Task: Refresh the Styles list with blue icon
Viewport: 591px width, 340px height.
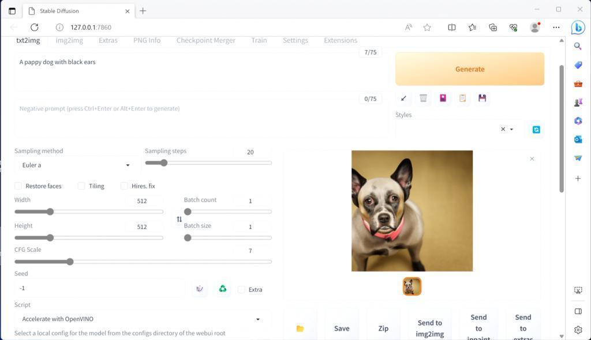Action: coord(536,130)
